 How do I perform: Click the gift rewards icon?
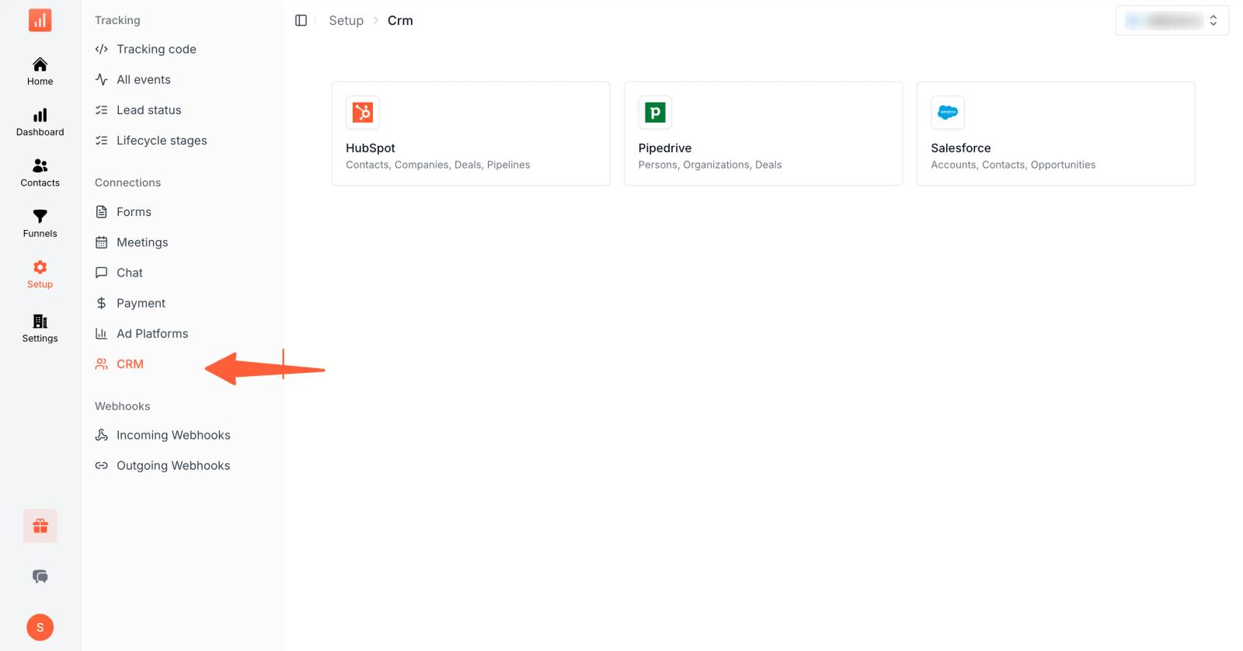tap(40, 526)
